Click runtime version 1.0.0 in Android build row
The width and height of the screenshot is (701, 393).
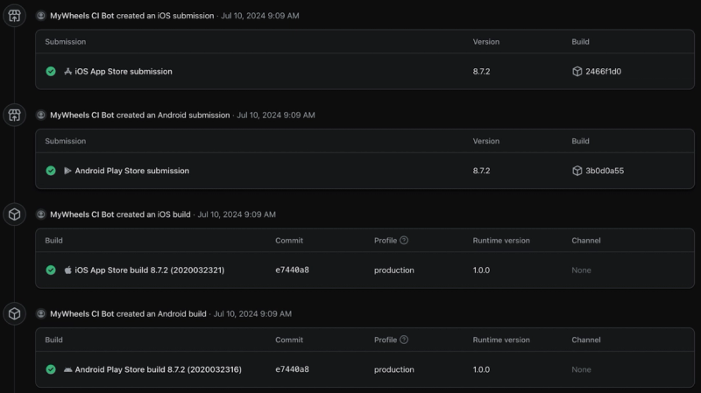pos(481,369)
